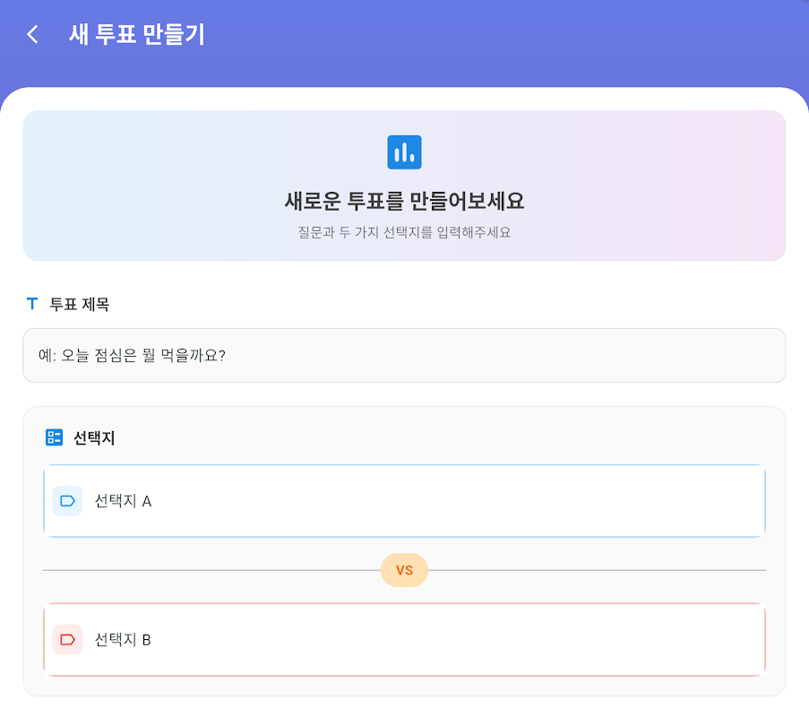Screen dimensions: 809x717
Task: Select the 선택지 B input box
Action: point(430,640)
